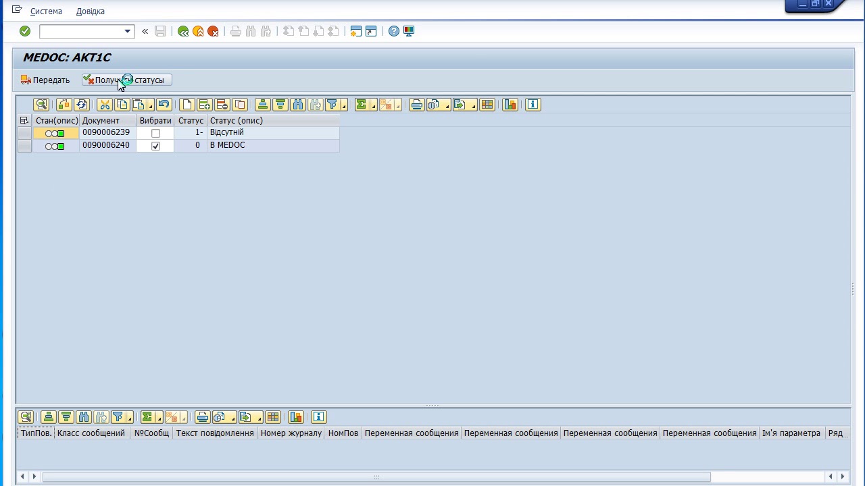
Task: Click the Check entries icon in upper grid
Action: pos(64,105)
